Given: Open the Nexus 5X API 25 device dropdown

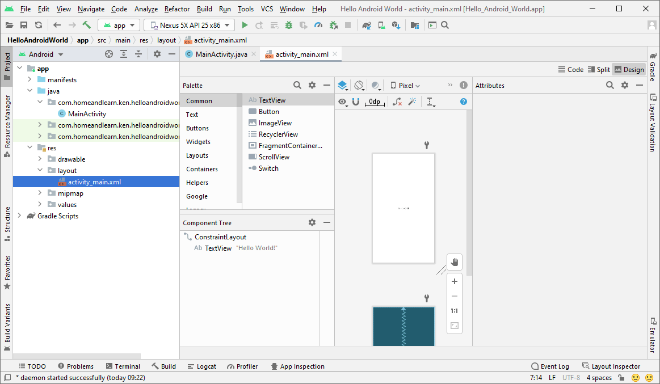Looking at the screenshot, I should pos(189,25).
